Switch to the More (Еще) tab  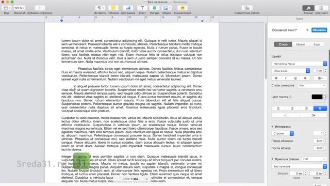(x=317, y=44)
